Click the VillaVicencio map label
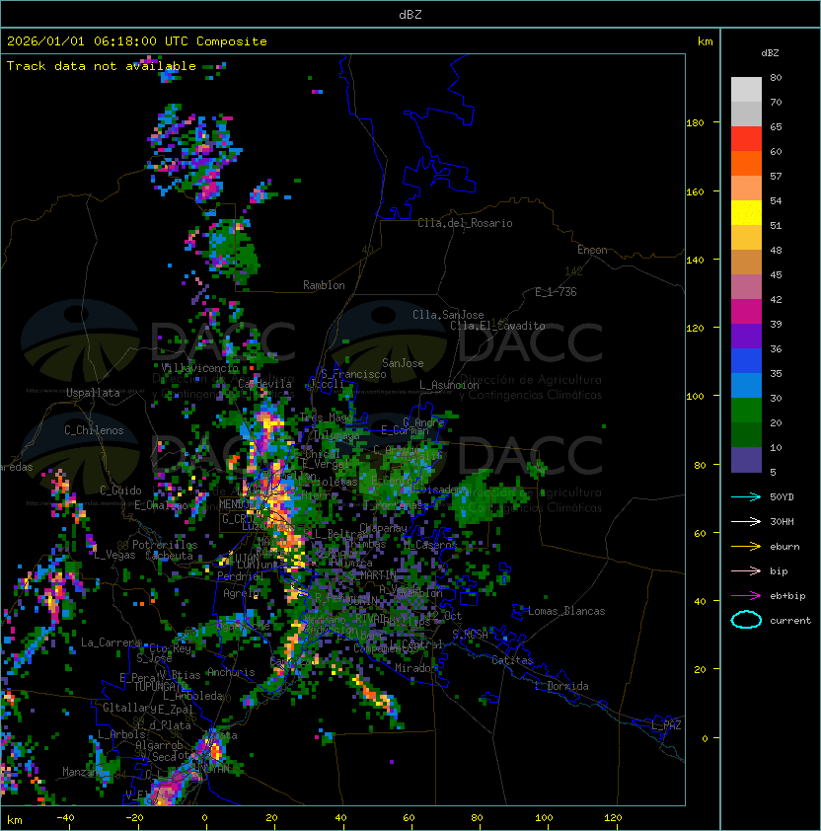Screen dimensions: 821x831 coord(199,368)
